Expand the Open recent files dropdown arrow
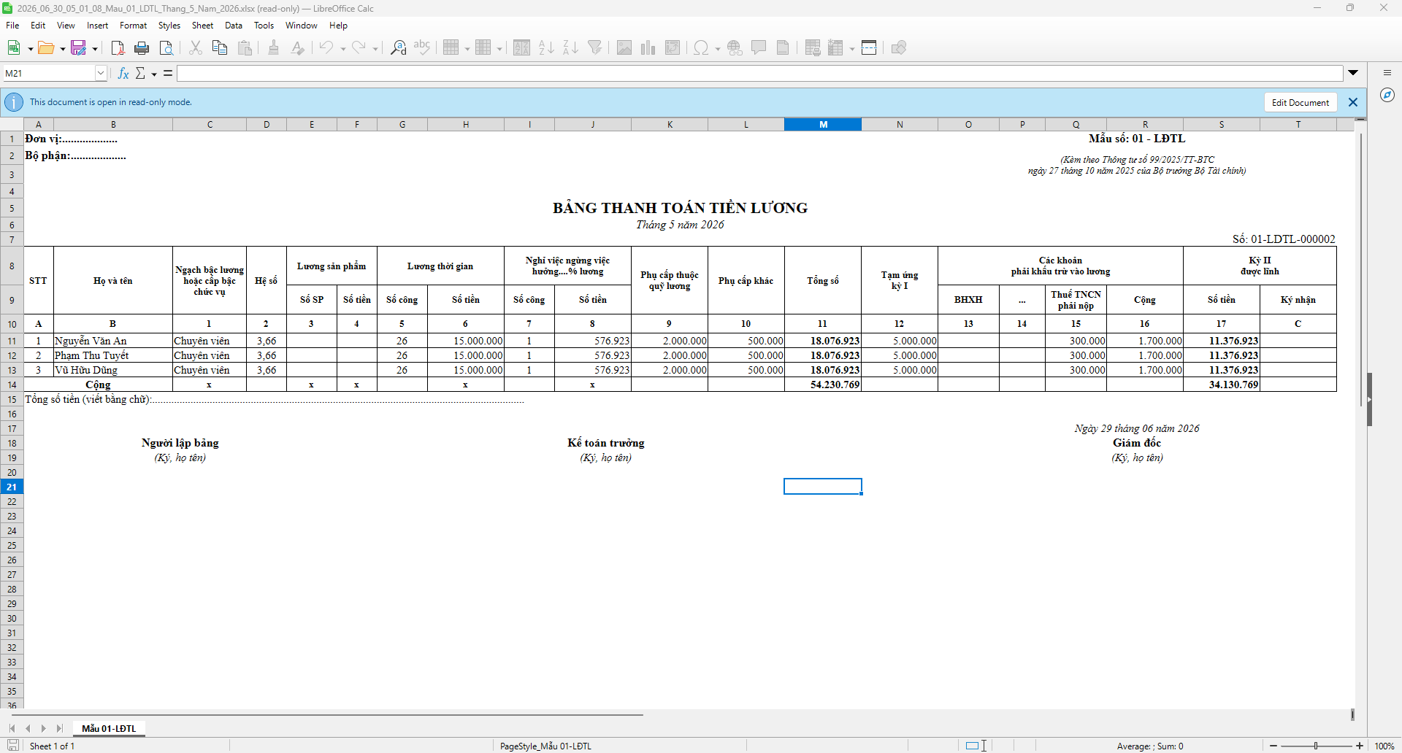The height and width of the screenshot is (753, 1402). pos(62,49)
